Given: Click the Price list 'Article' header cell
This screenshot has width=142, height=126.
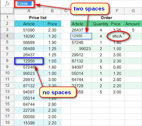Looking at the screenshot, I should tap(29, 24).
